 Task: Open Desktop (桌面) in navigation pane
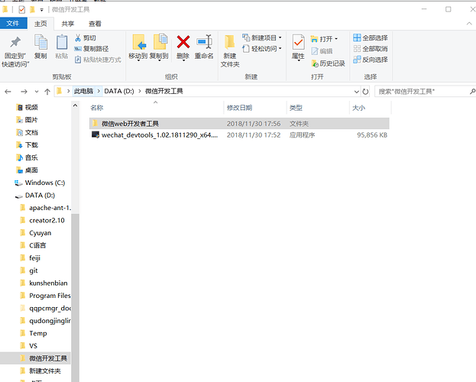tap(27, 170)
